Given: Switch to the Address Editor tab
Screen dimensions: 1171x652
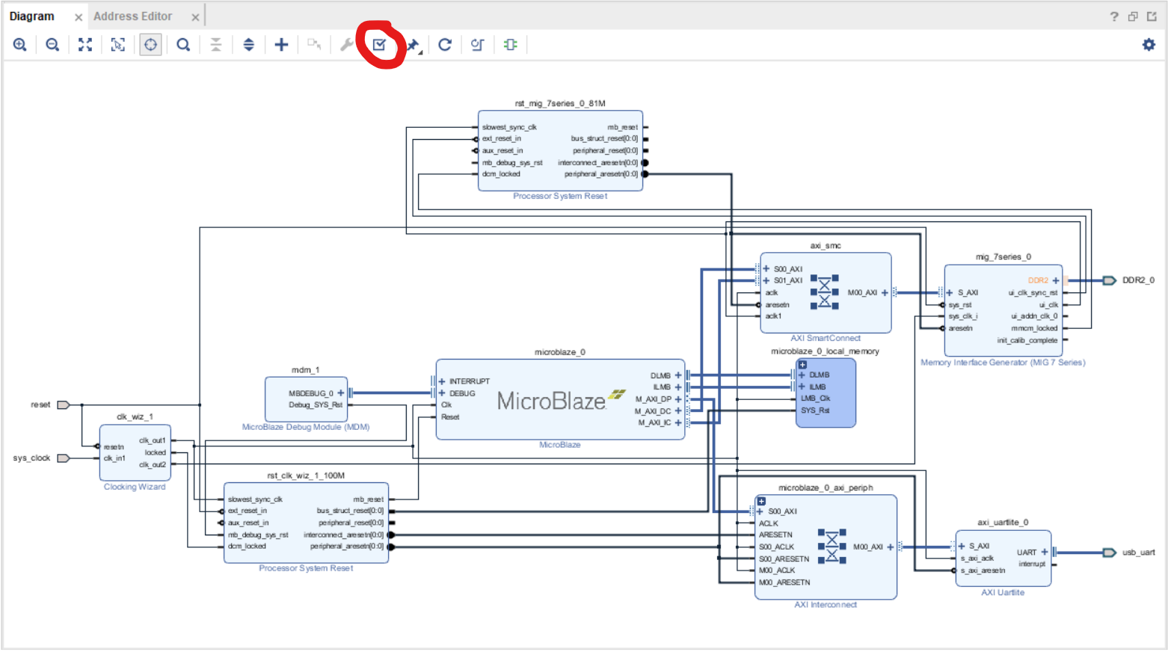Looking at the screenshot, I should (133, 15).
